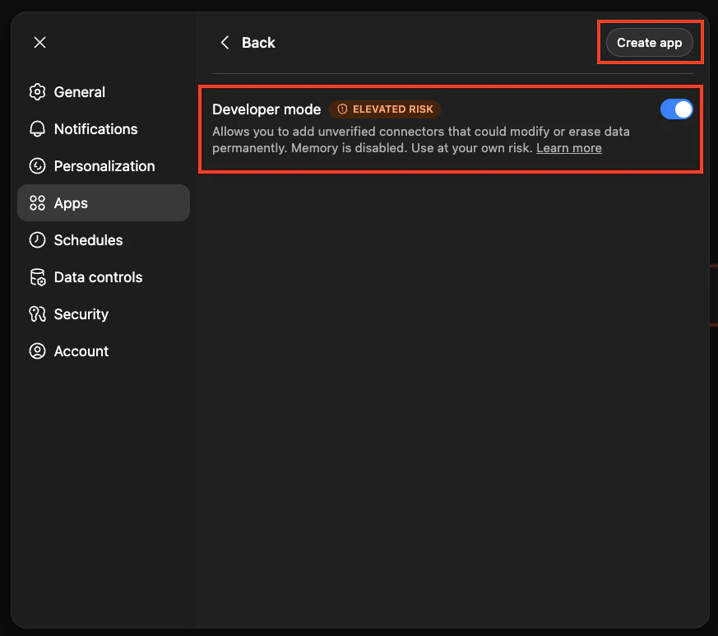Click the Notifications bell icon
718x636 pixels.
pyautogui.click(x=38, y=129)
